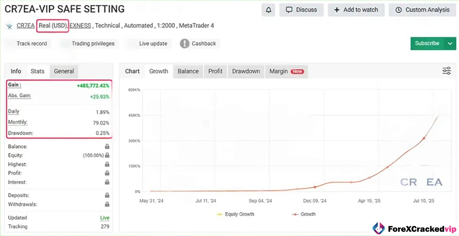Click the Live updated status link
This screenshot has height=236, width=459.
pyautogui.click(x=105, y=218)
